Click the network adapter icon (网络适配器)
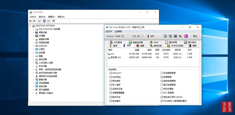The height and width of the screenshot is (115, 235). (36, 83)
